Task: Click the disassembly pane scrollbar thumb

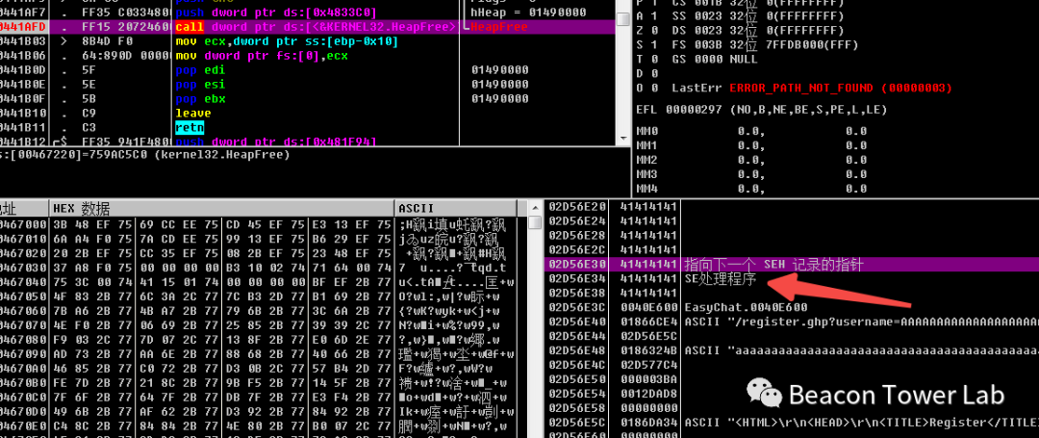Action: tap(622, 19)
